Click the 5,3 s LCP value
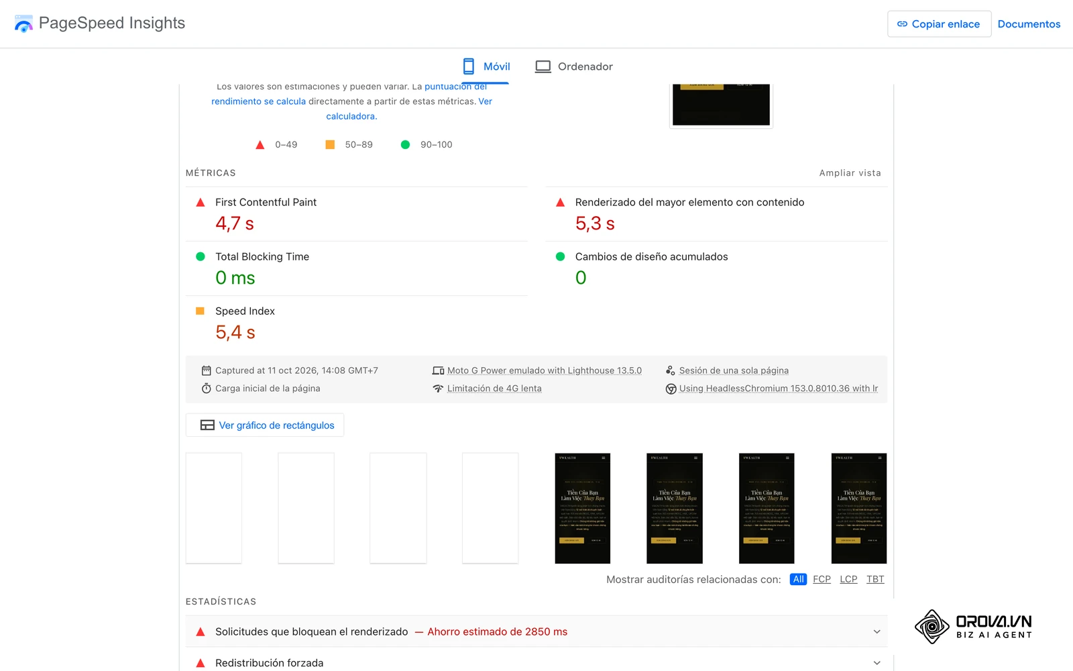Viewport: 1073px width, 671px height. pos(595,223)
